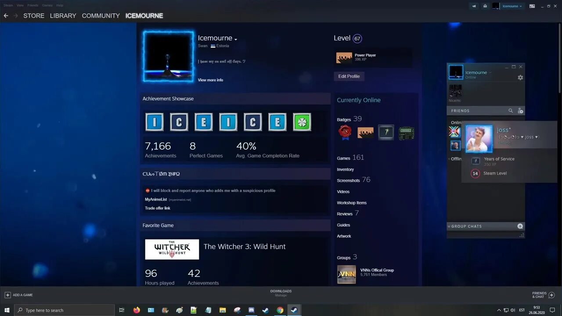
Task: Open the Games menu
Action: [47, 5]
